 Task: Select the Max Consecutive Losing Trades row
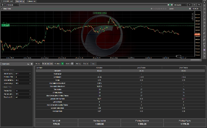tap(120, 105)
